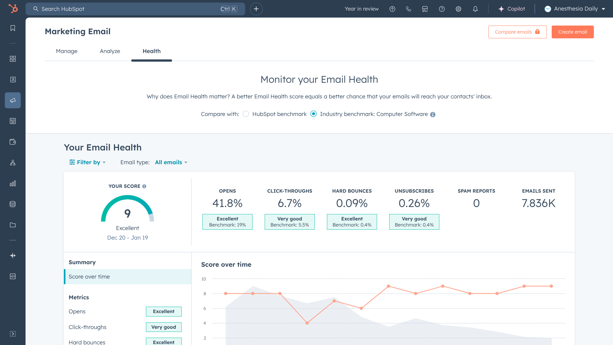Switch to the Manage tab
Image resolution: width=613 pixels, height=345 pixels.
[x=67, y=51]
